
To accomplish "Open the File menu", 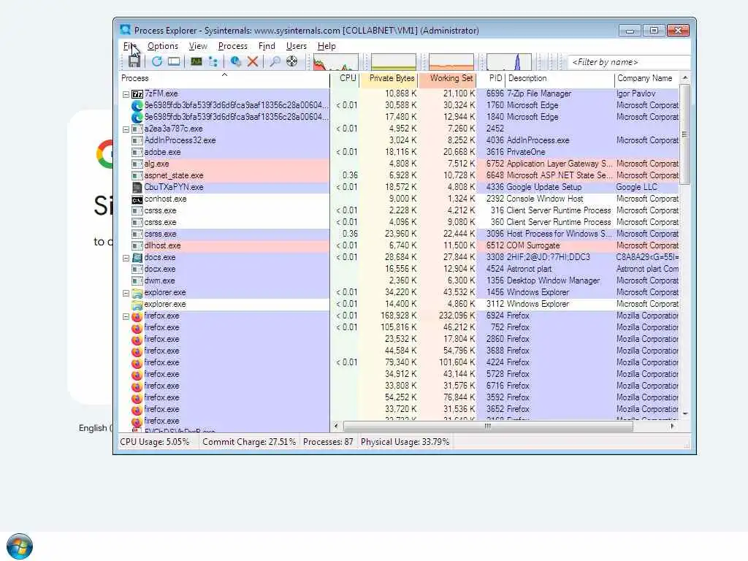I will (130, 46).
